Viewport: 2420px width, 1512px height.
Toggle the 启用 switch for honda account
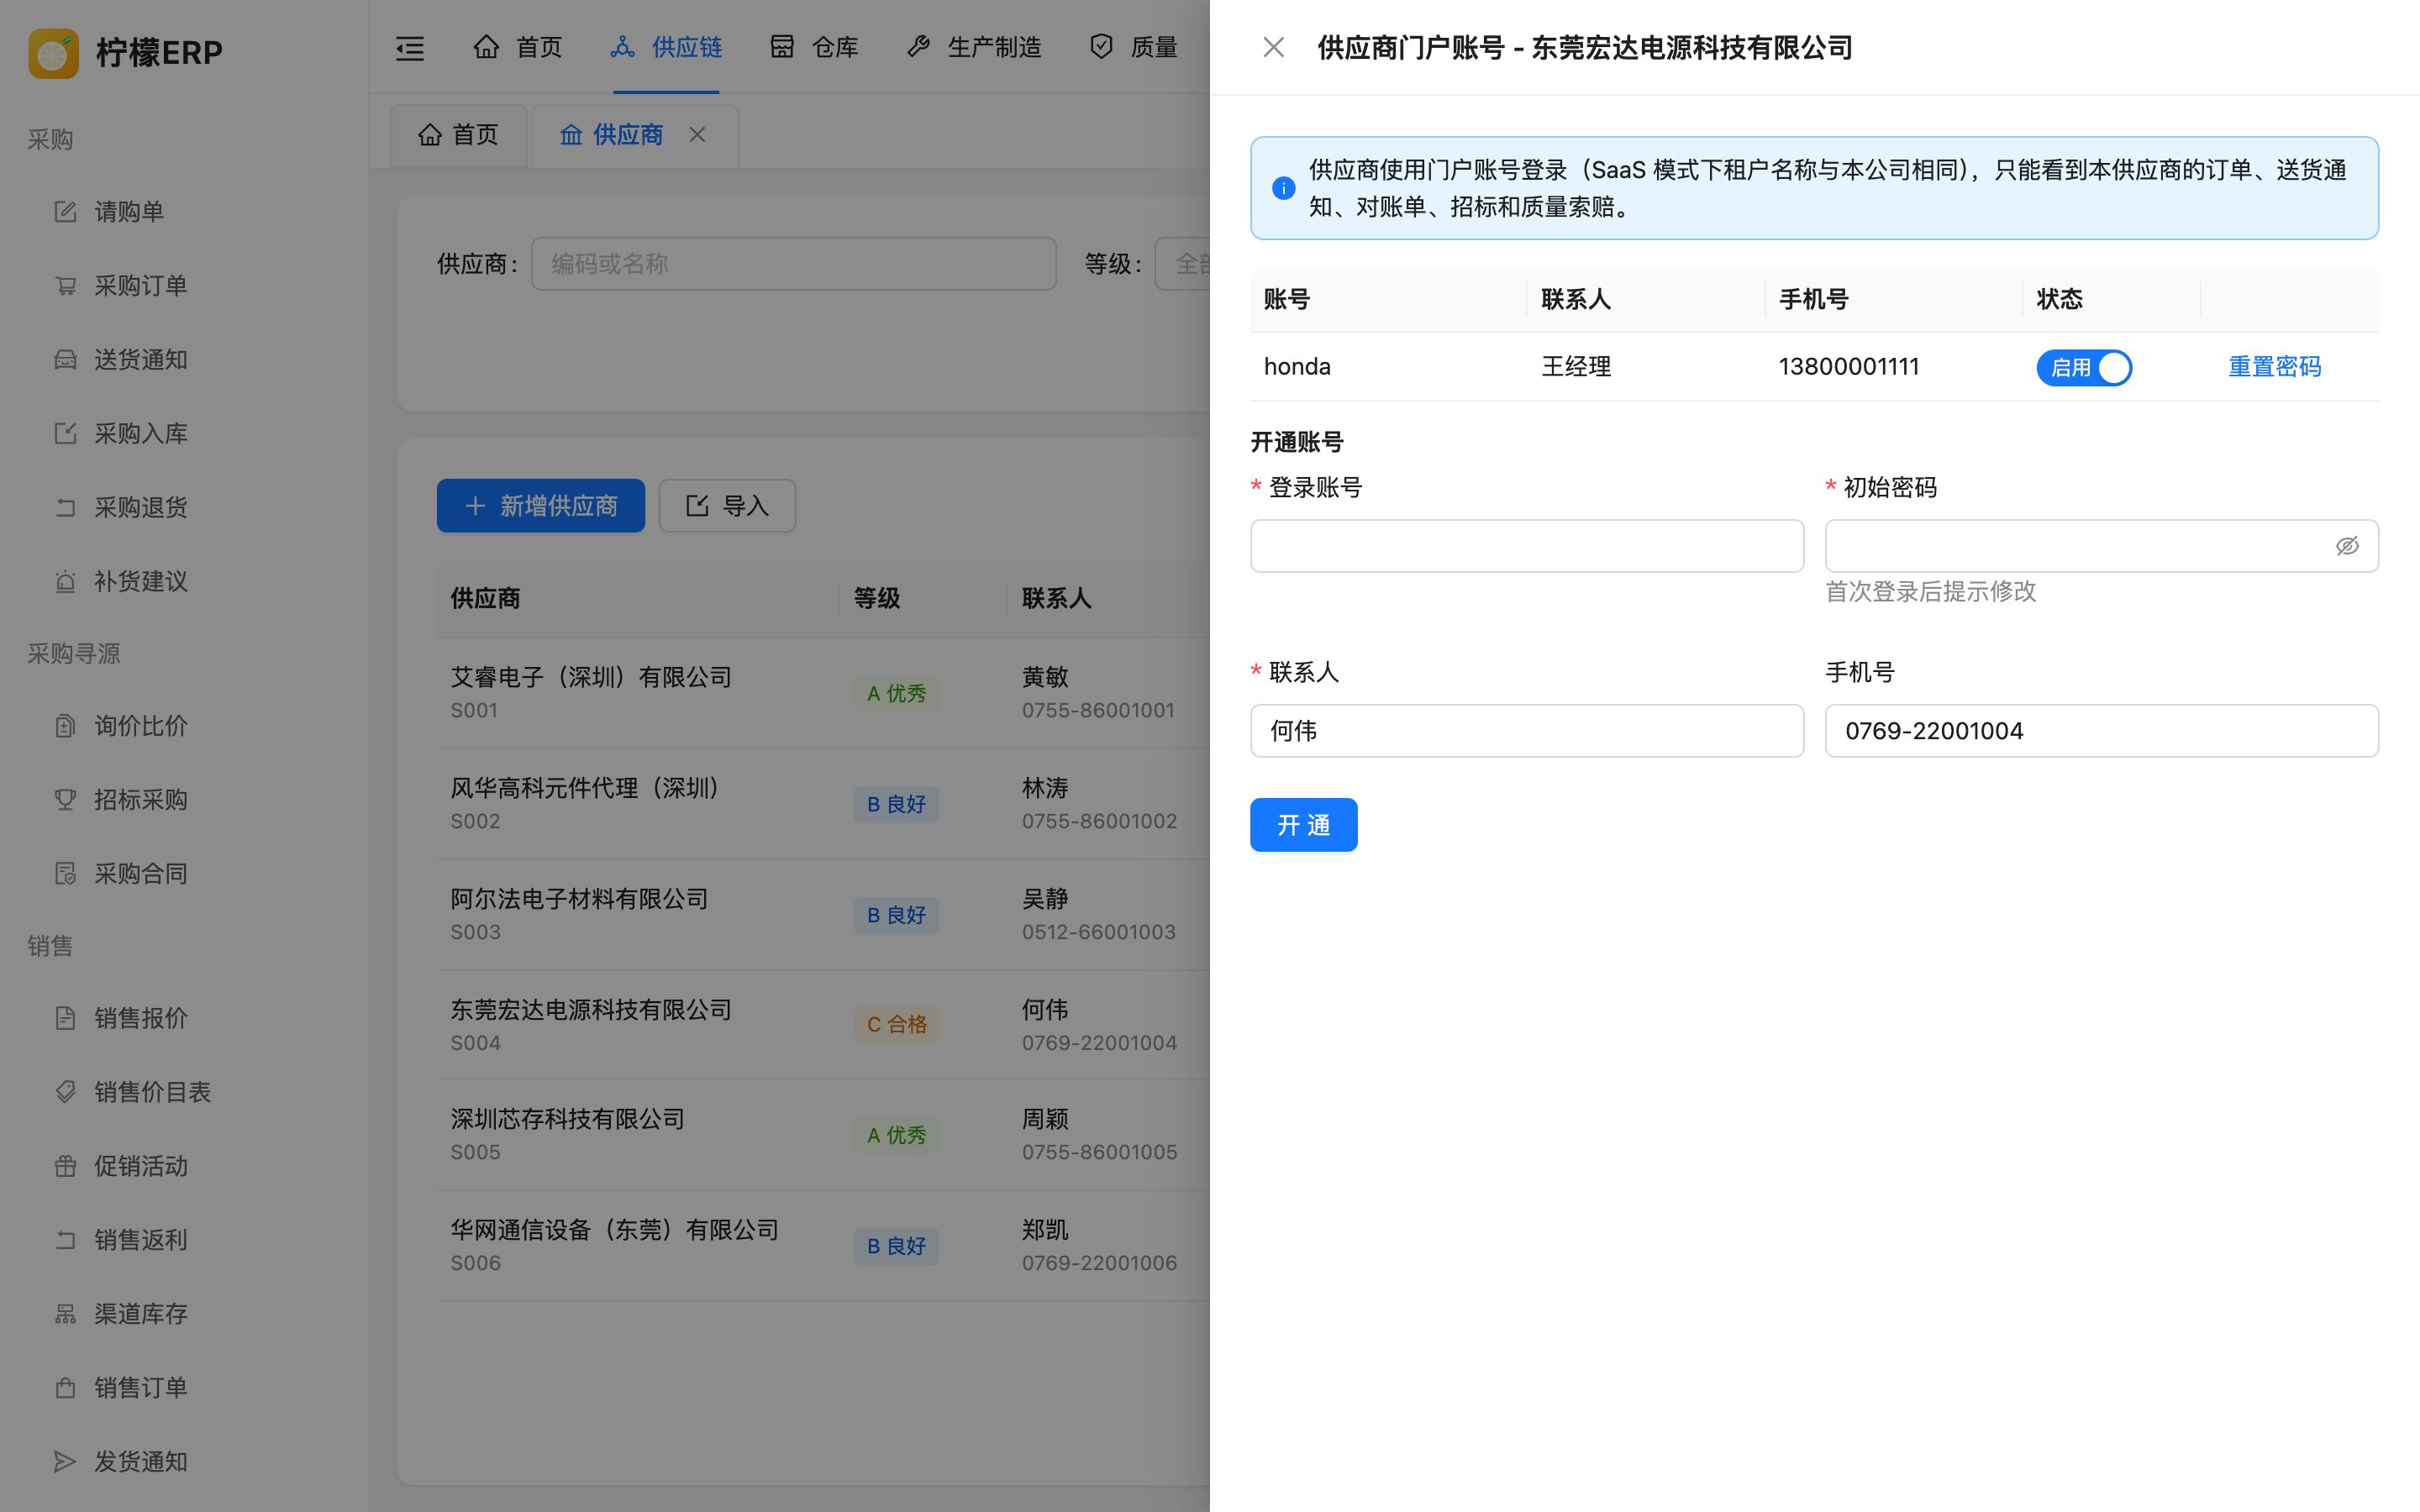point(2084,367)
